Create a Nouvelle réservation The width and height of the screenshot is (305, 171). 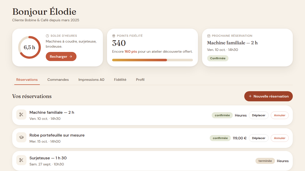coord(268,96)
